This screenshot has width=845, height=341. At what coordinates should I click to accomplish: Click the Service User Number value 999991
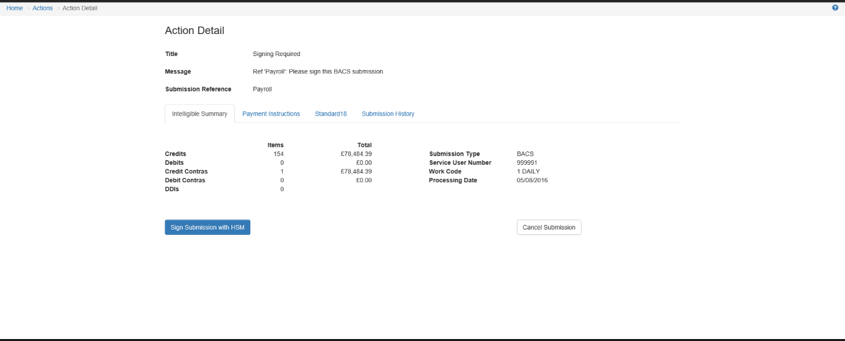(x=528, y=163)
